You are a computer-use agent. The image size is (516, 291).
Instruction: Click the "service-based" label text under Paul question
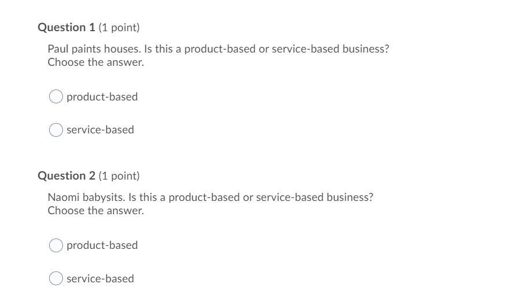click(x=101, y=129)
